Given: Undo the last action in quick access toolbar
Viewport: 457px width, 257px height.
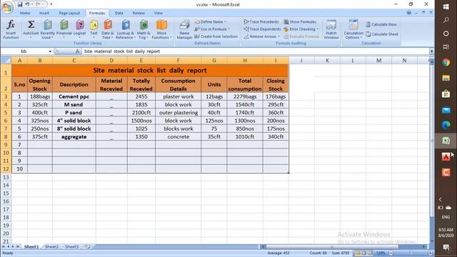Looking at the screenshot, I should pyautogui.click(x=27, y=4).
